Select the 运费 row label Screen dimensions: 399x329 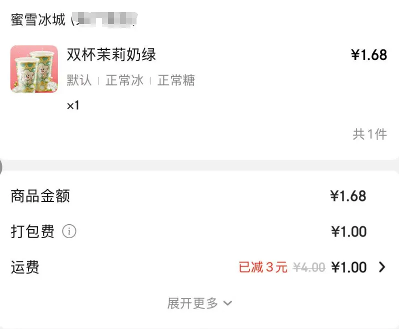point(25,267)
